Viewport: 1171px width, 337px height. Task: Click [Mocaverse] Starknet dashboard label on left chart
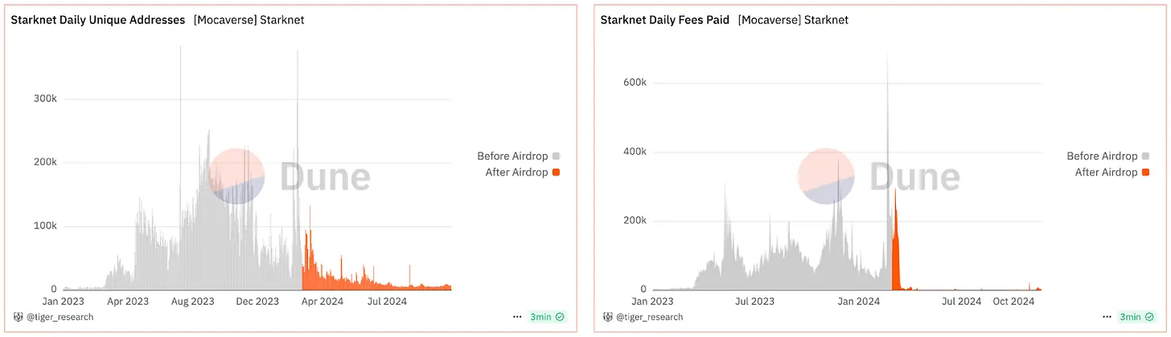[x=249, y=19]
